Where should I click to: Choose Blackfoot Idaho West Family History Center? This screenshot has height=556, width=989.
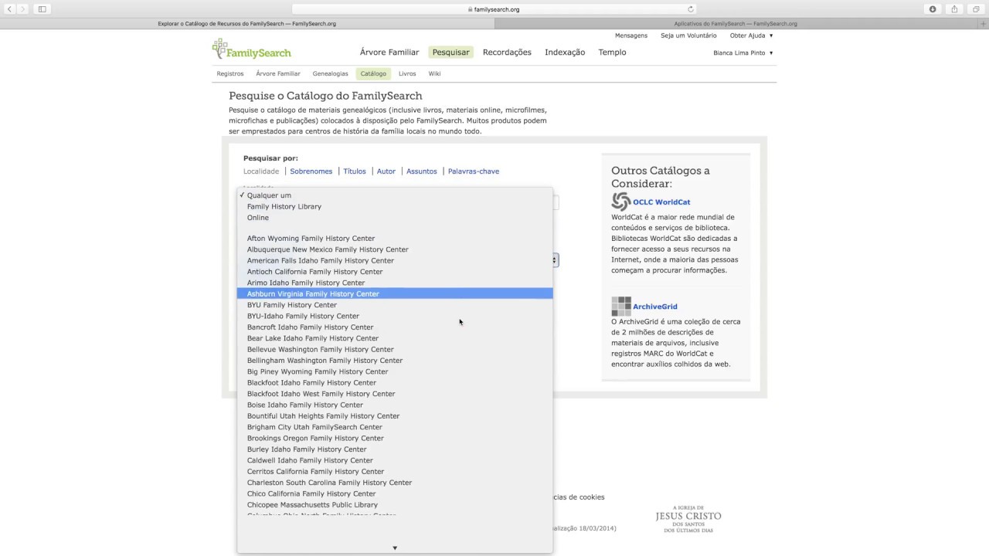point(395,394)
